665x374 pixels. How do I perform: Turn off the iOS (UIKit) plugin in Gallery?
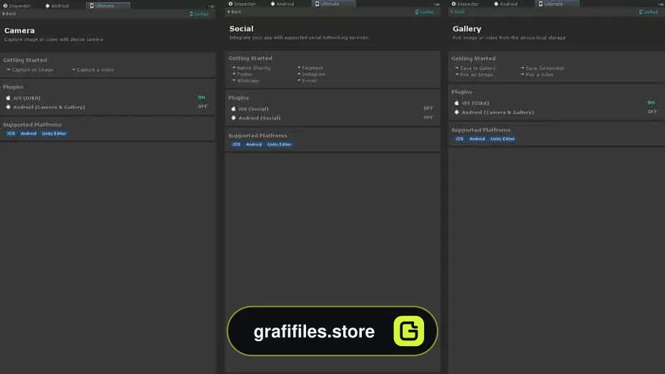coord(651,102)
